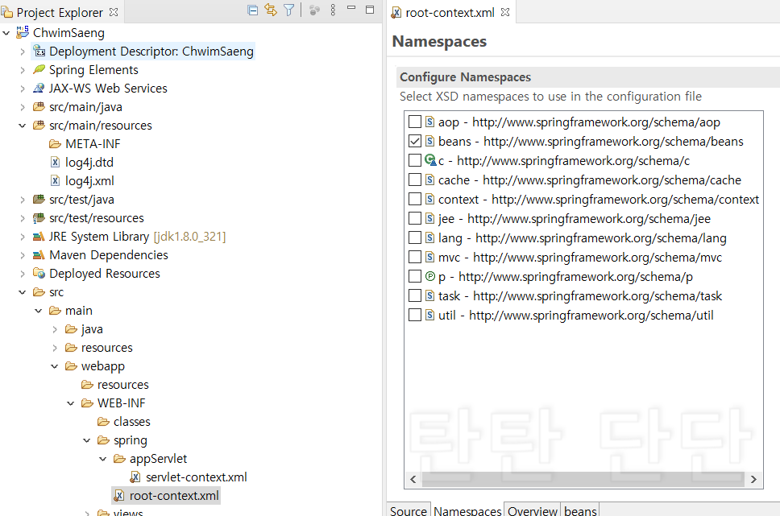Screen dimensions: 780x516
Task: Toggle Link with Editor icon
Action: (271, 10)
